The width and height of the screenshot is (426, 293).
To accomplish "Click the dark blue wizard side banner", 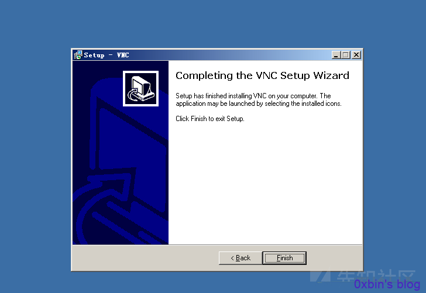I will coord(121,152).
